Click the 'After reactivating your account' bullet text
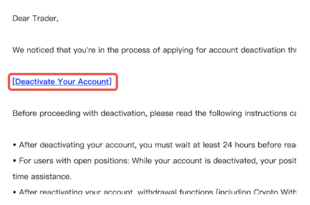 click(x=77, y=192)
